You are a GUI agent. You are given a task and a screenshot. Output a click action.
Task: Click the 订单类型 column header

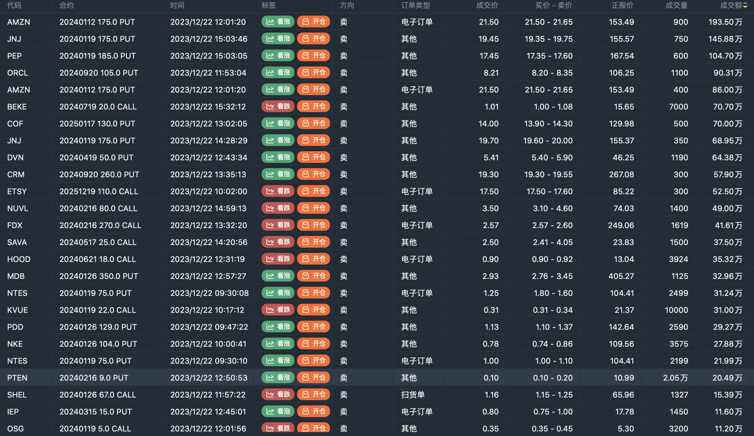pos(415,6)
